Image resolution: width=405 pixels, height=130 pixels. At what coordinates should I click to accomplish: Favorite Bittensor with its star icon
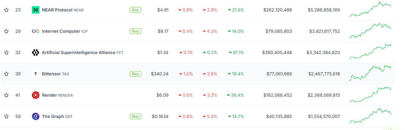(6, 74)
